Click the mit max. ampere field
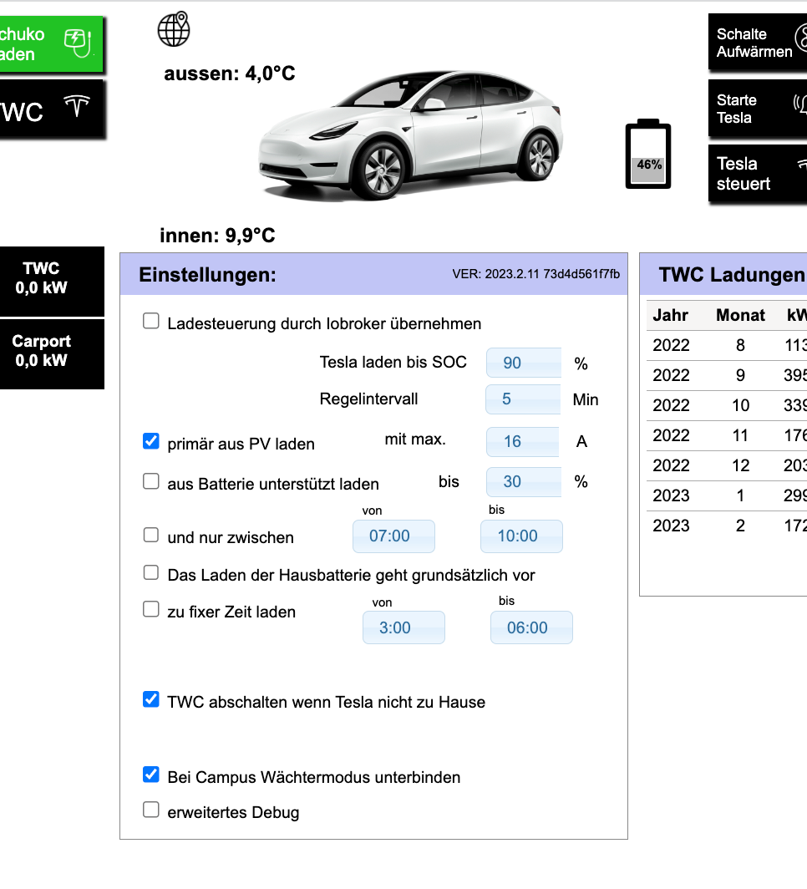 pos(522,442)
